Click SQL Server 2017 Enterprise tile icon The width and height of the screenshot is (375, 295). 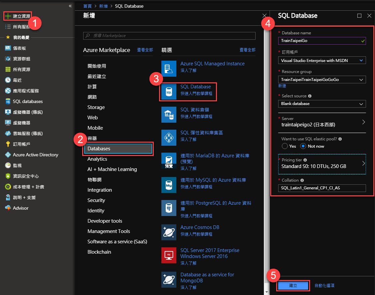tap(169, 255)
